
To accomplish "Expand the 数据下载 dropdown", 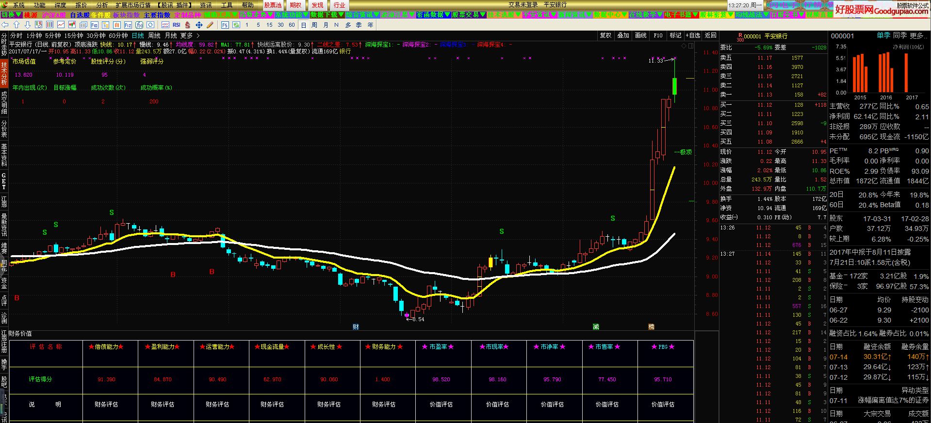I will click(328, 15).
